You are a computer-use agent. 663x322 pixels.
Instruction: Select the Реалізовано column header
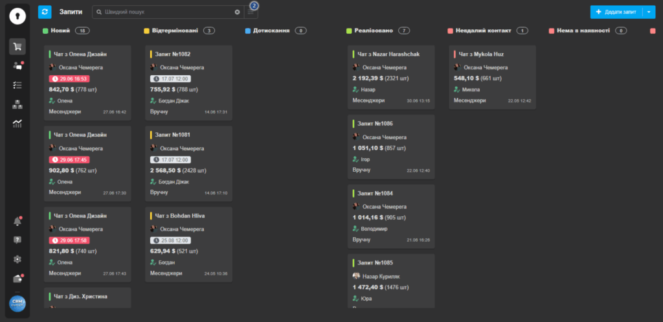click(x=370, y=30)
